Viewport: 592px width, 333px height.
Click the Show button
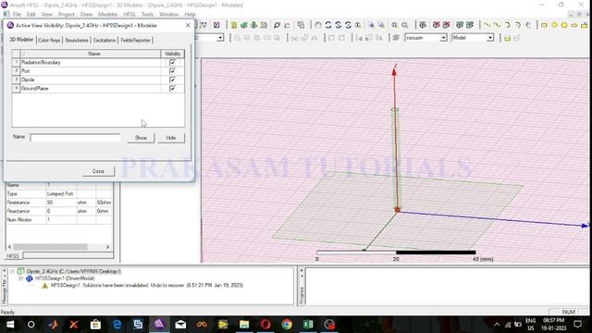pyautogui.click(x=141, y=138)
